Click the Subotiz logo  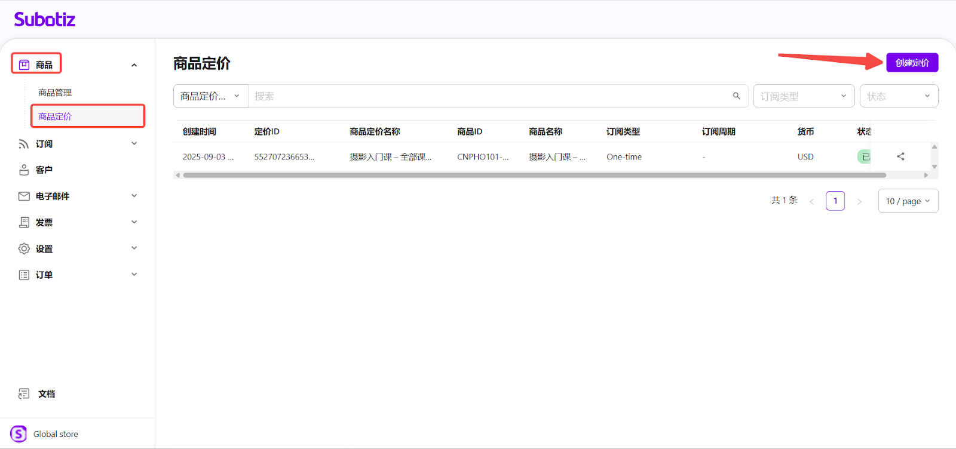(45, 20)
